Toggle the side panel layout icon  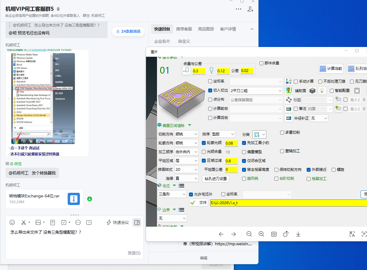point(137,222)
